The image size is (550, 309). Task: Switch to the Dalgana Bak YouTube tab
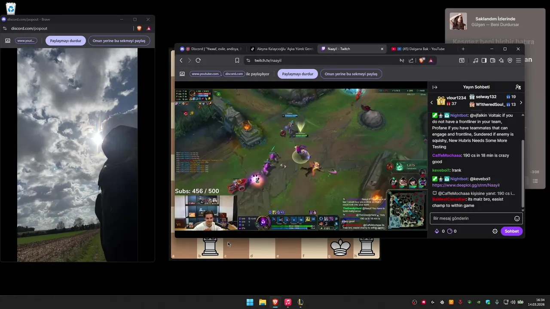422,49
